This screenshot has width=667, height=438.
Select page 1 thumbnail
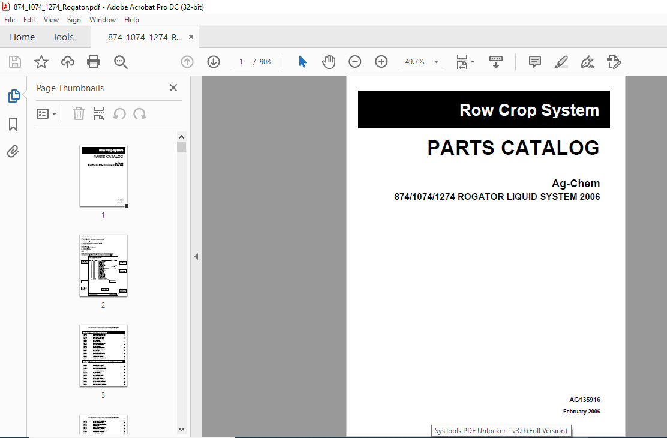(x=103, y=176)
